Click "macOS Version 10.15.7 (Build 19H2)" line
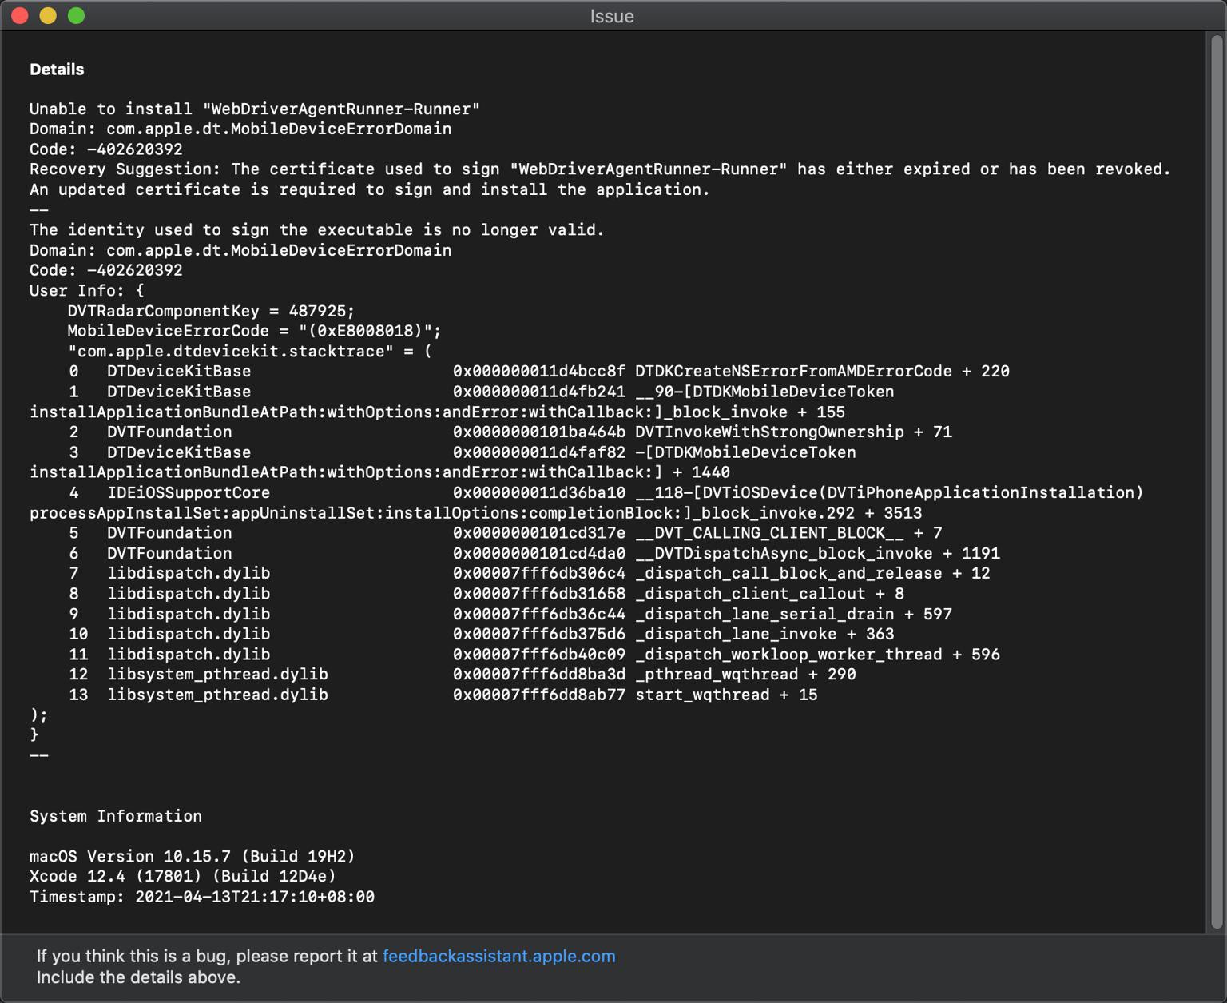The width and height of the screenshot is (1227, 1003). (193, 856)
